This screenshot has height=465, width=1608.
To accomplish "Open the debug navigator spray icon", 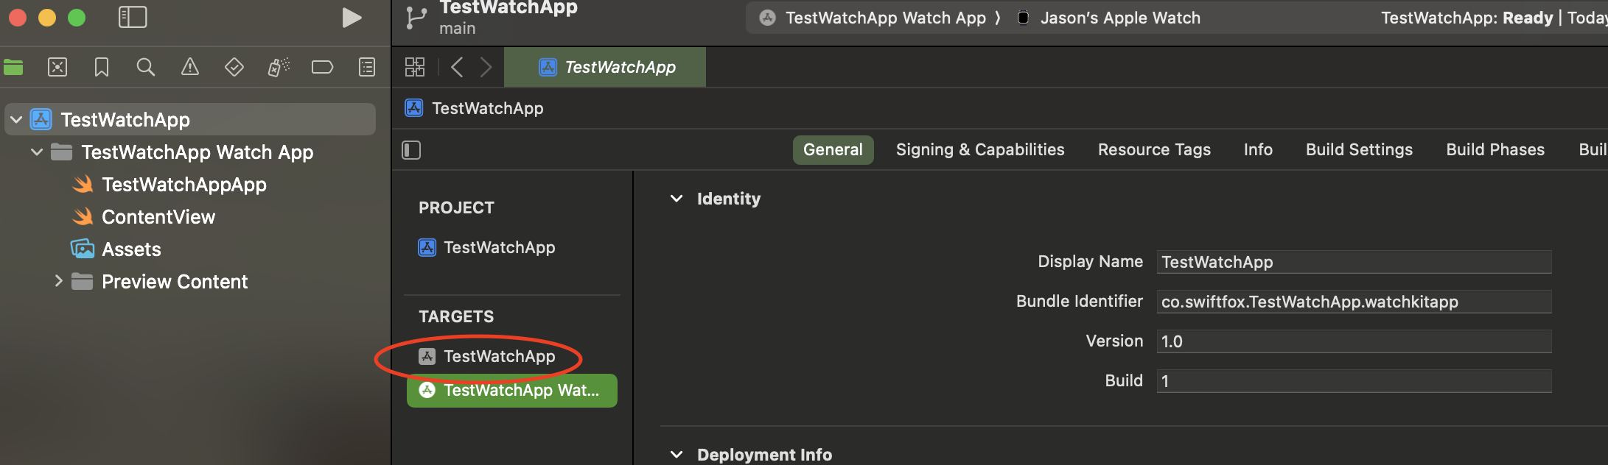I will click(x=279, y=68).
